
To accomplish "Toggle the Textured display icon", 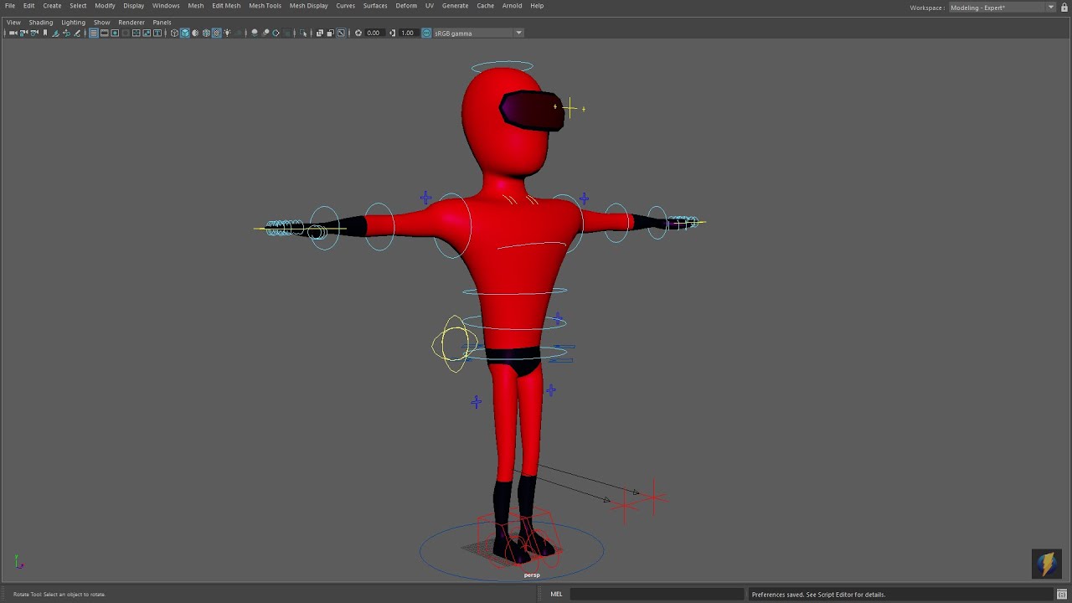I will tap(217, 33).
